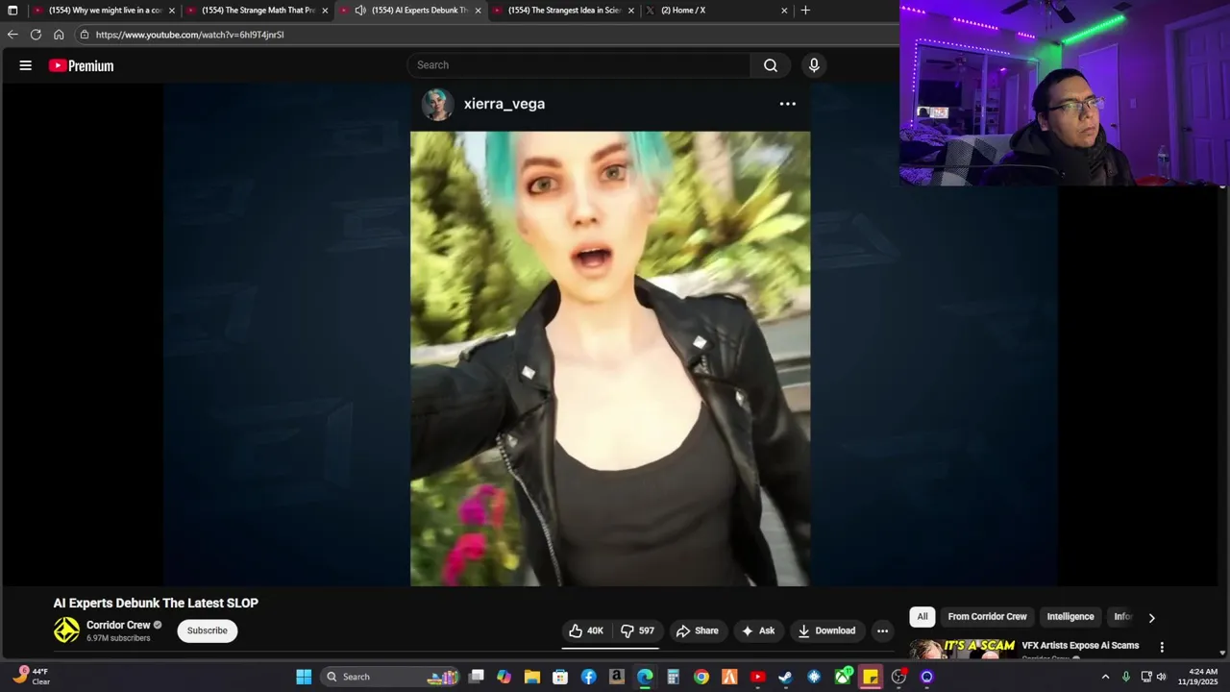
Task: Open Calculator from taskbar
Action: click(673, 677)
